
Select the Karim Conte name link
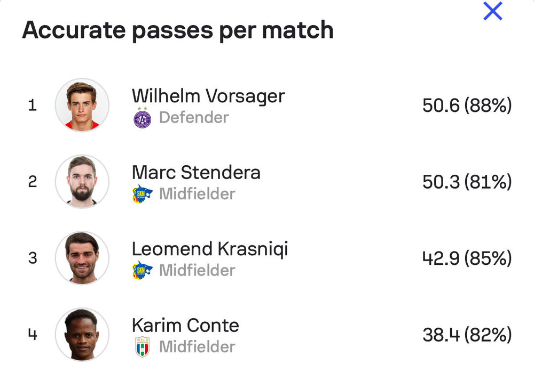(x=186, y=325)
